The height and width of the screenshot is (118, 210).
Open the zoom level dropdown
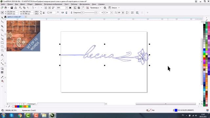pyautogui.click(x=67, y=8)
